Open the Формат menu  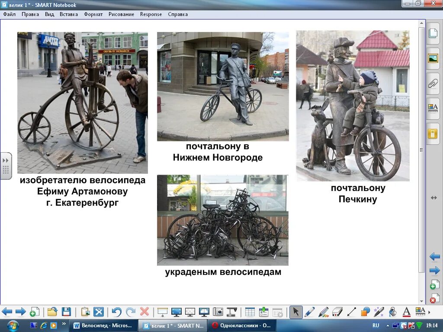pos(93,14)
